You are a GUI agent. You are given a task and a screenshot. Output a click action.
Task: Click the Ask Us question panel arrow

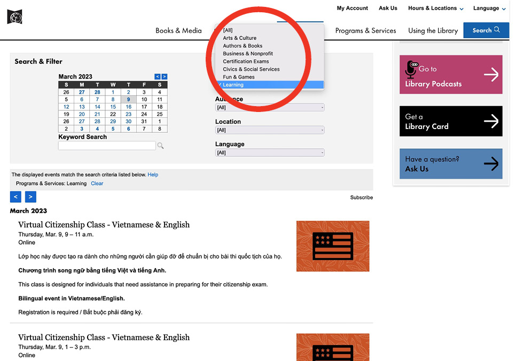point(492,164)
